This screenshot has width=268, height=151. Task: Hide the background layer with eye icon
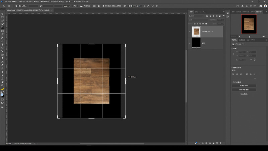tap(189, 43)
